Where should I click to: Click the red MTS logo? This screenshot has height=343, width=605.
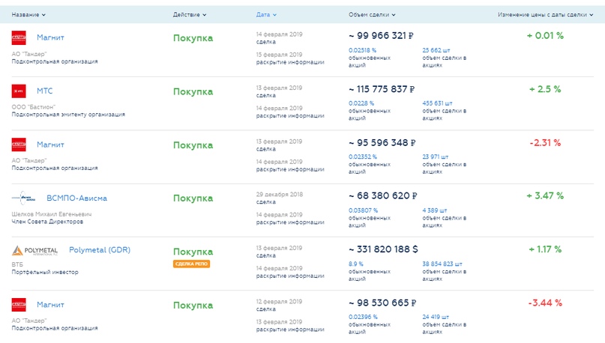point(19,91)
